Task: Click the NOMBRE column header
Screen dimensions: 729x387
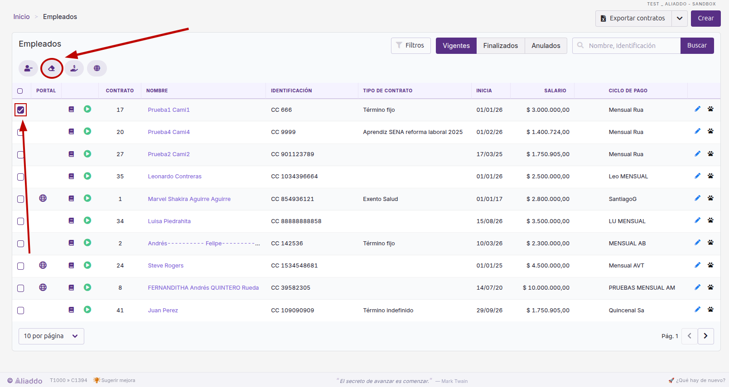Action: point(157,91)
